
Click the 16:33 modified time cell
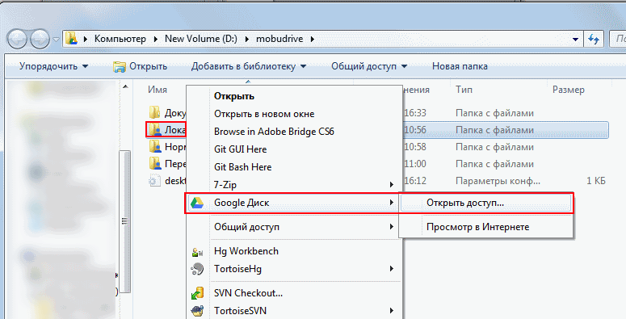(415, 113)
